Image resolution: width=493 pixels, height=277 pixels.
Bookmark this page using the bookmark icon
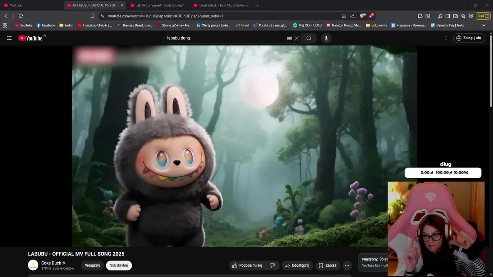coord(92,16)
